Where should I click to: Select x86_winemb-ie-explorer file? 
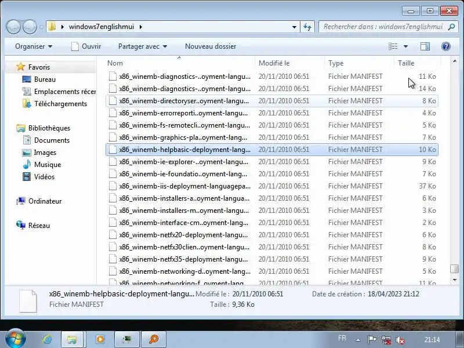click(x=271, y=162)
